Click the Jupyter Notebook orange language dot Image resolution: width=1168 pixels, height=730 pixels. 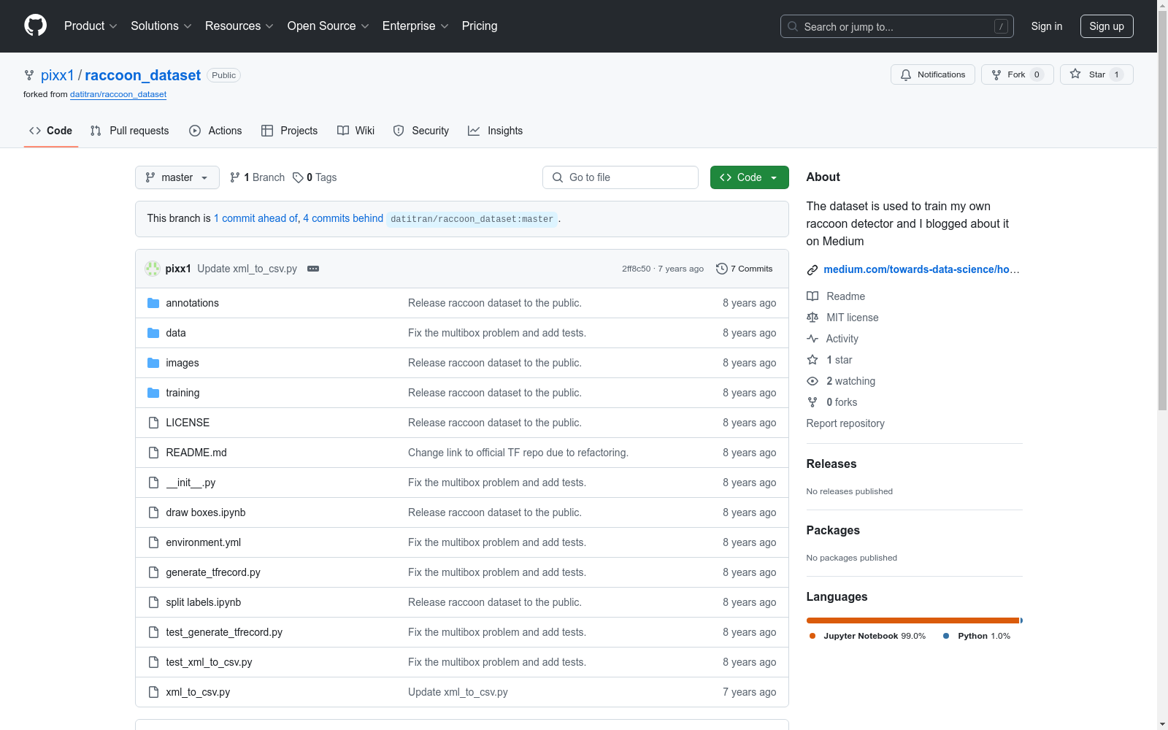point(812,636)
